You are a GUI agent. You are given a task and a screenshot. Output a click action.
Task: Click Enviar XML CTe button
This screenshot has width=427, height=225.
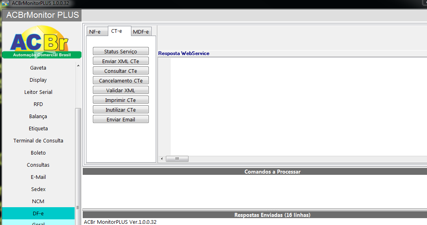(x=120, y=61)
